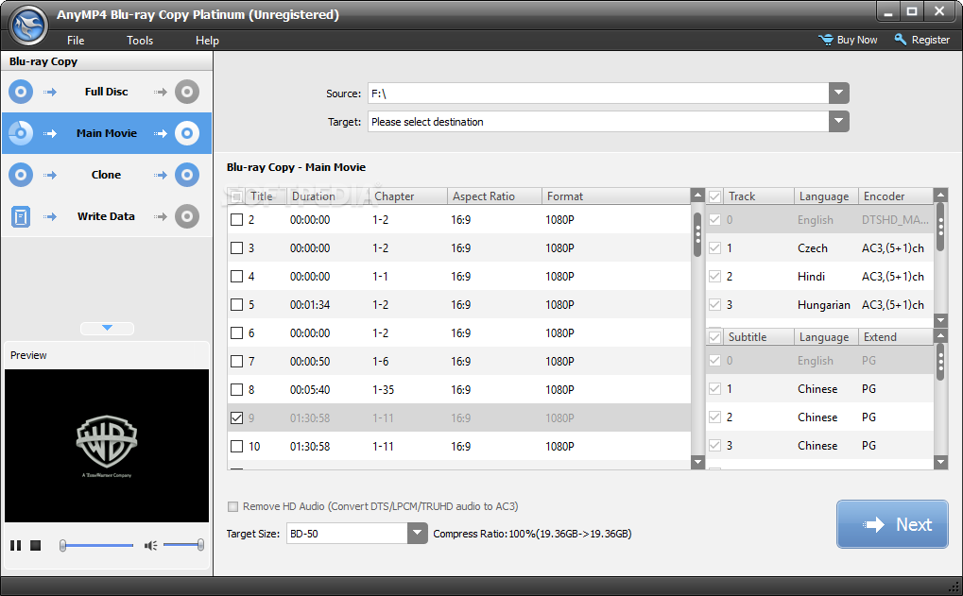Click Full Disc source disc icon

tap(21, 92)
